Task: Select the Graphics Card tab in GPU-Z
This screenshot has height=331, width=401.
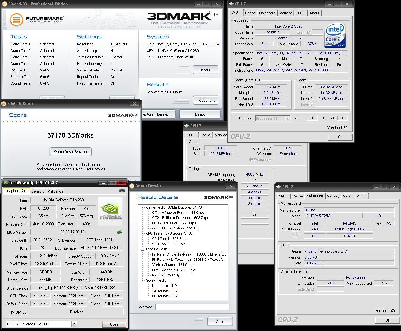Action: click(17, 191)
